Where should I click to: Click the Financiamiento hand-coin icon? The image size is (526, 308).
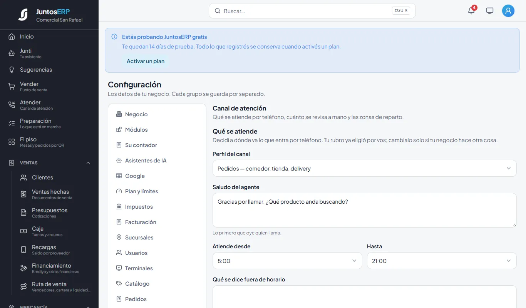[x=23, y=268]
